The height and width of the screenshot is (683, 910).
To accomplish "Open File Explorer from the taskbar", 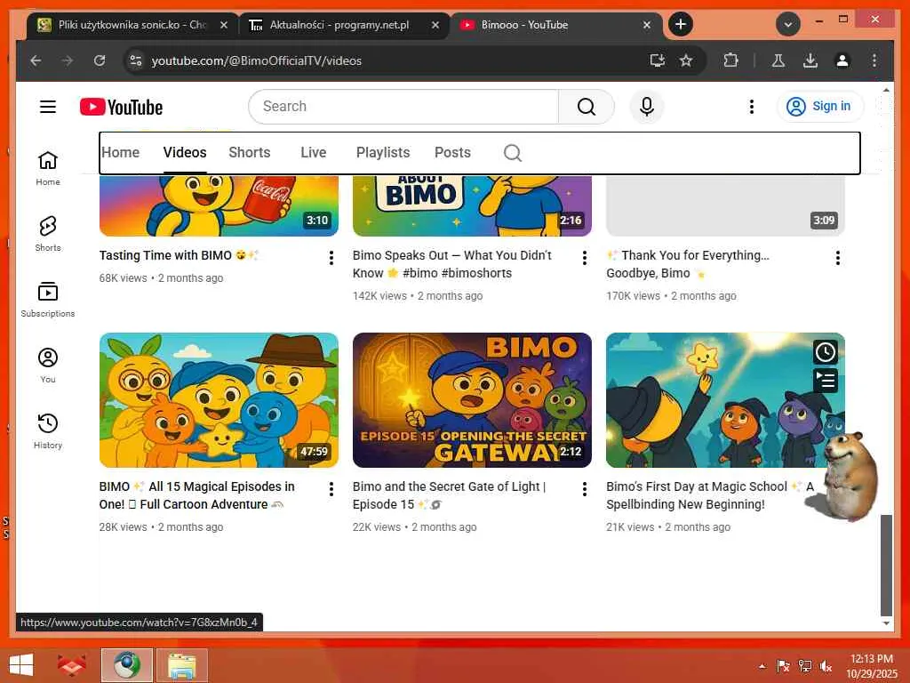I will click(181, 665).
